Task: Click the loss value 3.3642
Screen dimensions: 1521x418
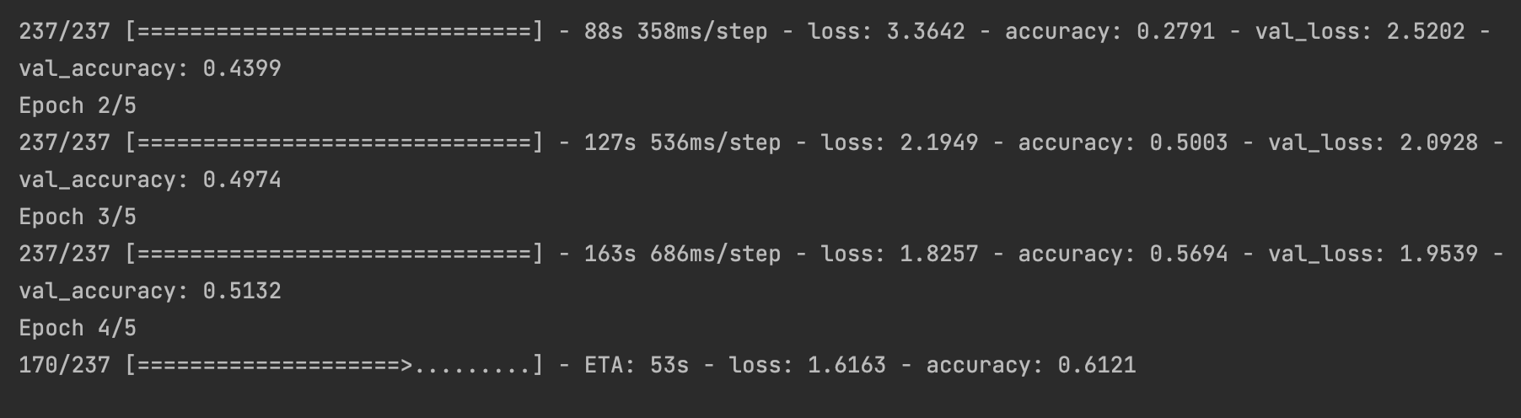Action: point(925,31)
